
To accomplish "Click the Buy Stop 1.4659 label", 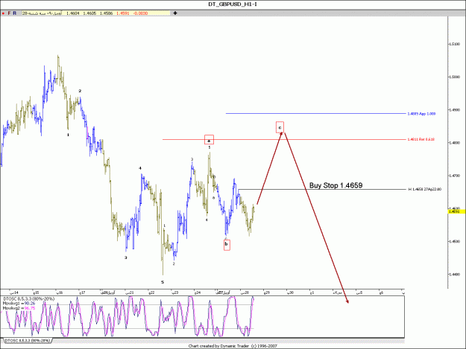I will 336,185.
